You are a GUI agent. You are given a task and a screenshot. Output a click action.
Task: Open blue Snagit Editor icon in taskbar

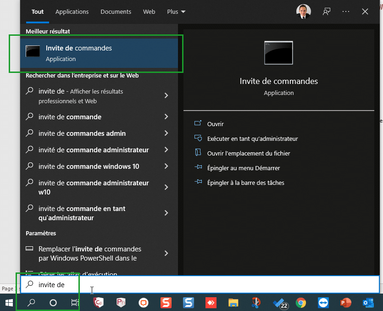pos(189,303)
